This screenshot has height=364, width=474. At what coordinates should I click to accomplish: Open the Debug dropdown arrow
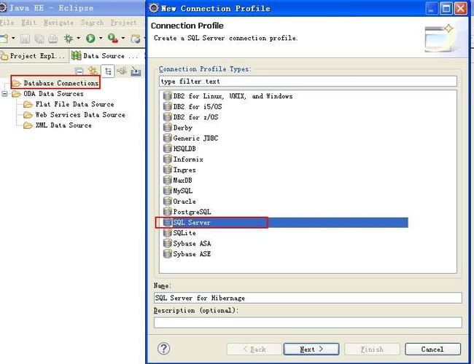[x=78, y=38]
